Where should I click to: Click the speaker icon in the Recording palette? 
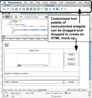[x=65, y=9]
